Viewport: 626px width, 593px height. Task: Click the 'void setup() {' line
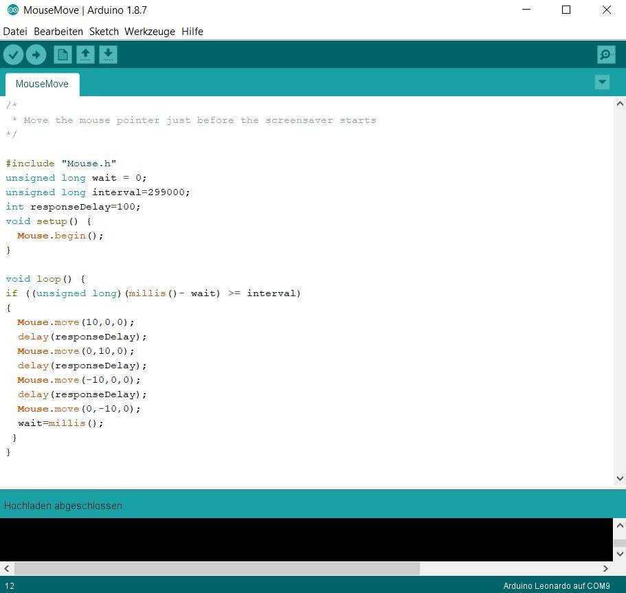point(48,221)
